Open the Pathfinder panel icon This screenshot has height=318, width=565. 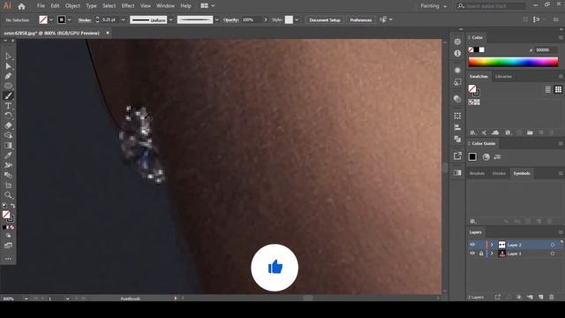pos(457,139)
